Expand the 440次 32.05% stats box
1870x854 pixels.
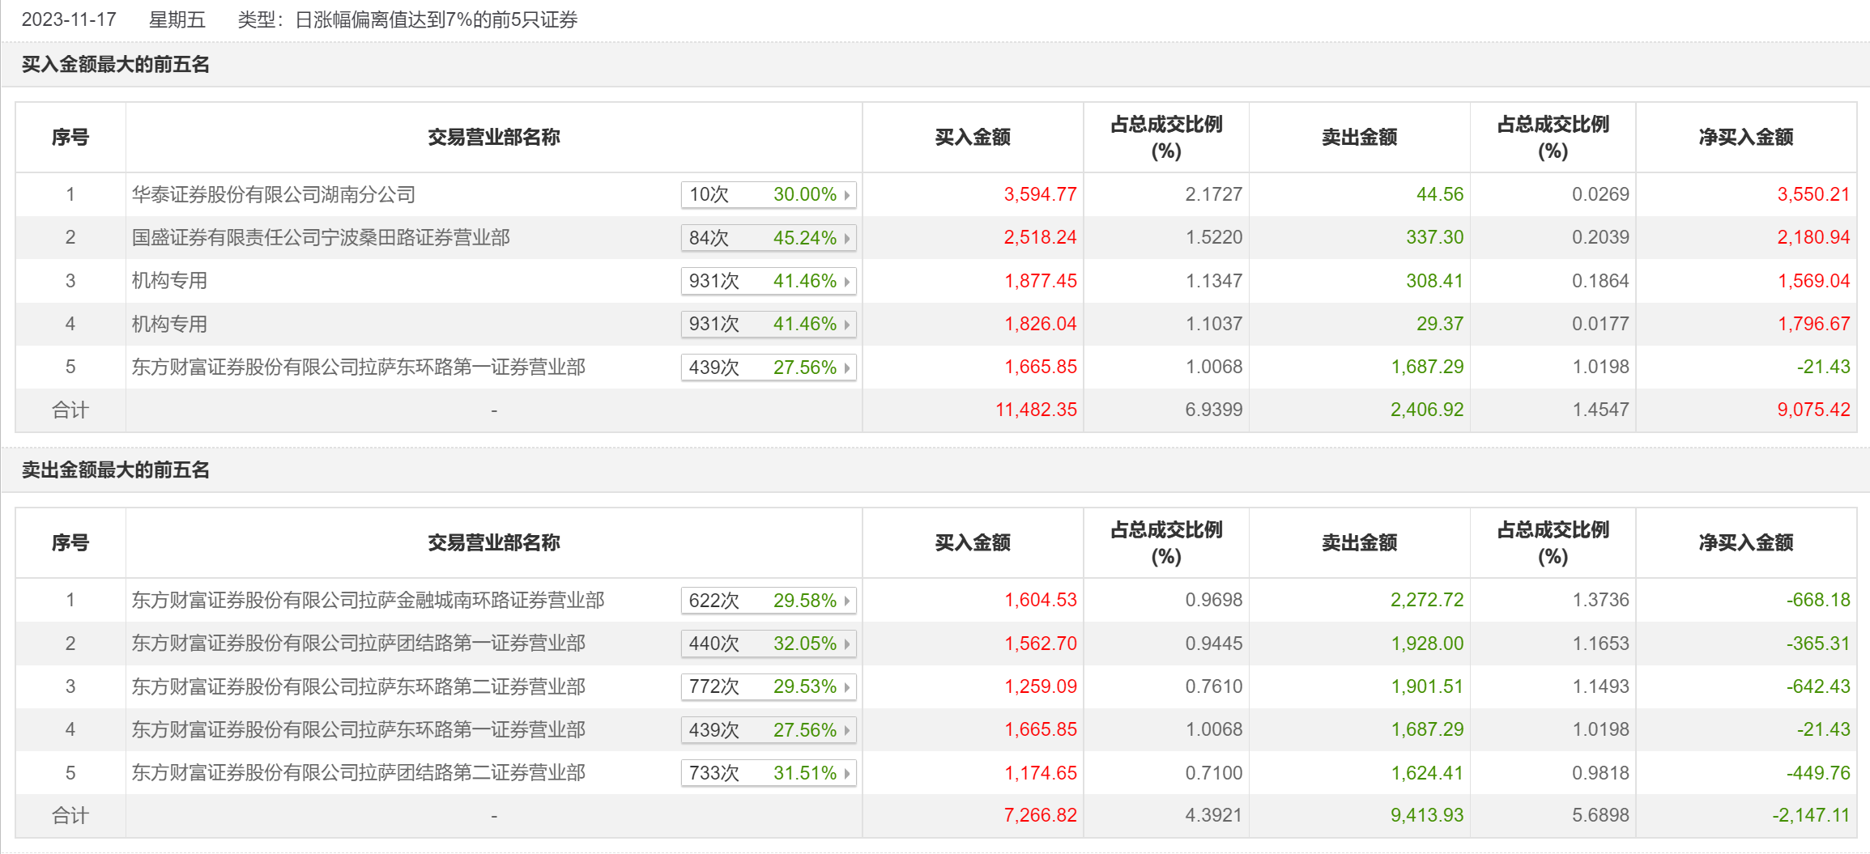pyautogui.click(x=767, y=644)
